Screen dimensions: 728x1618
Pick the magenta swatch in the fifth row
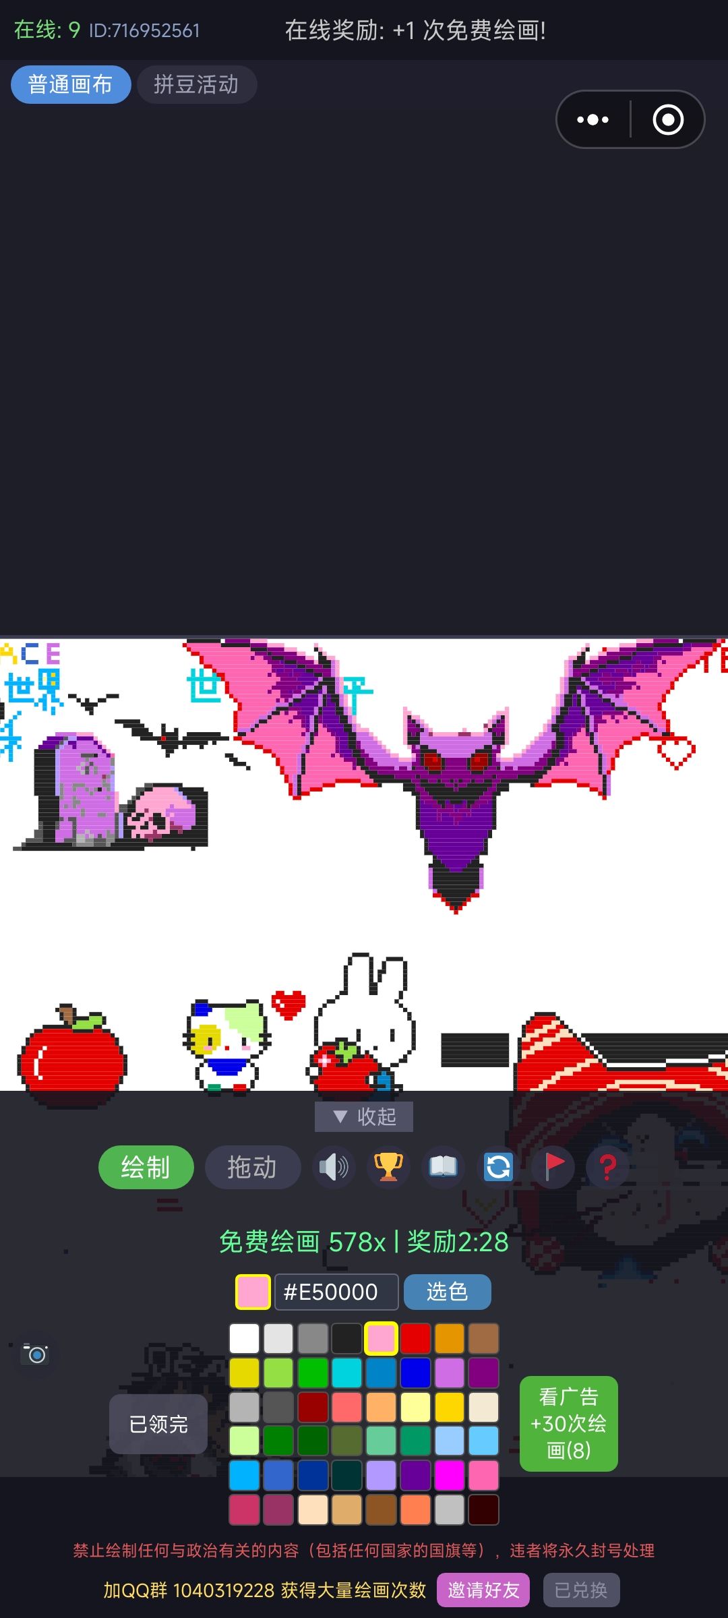[x=450, y=1475]
